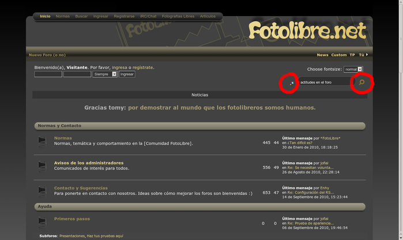Click the Fotolibre.net logo
This screenshot has width=403, height=240.
pos(307,31)
